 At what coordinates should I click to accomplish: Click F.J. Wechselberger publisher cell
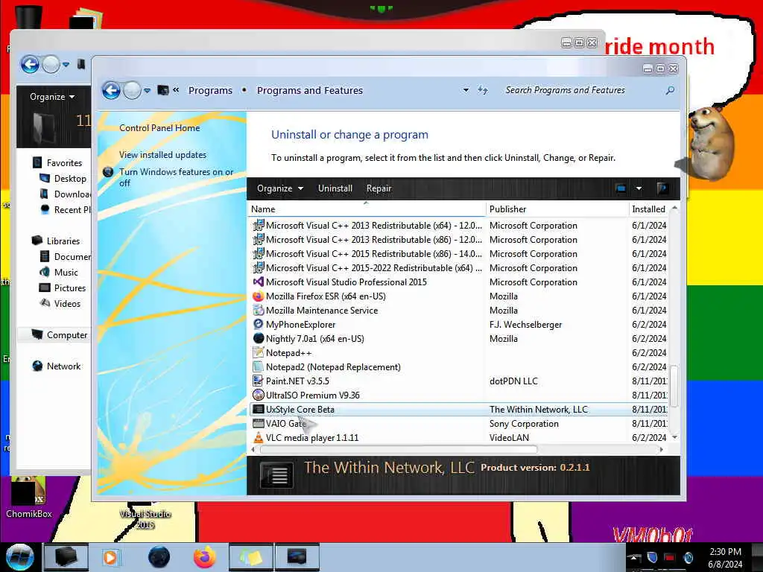tap(525, 325)
